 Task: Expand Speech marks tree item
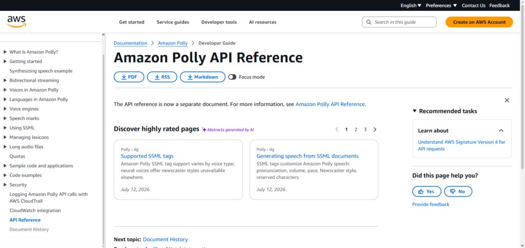click(5, 118)
